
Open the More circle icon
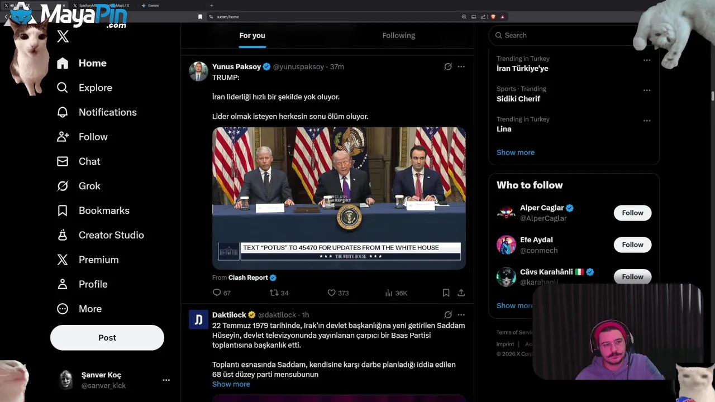pos(63,309)
